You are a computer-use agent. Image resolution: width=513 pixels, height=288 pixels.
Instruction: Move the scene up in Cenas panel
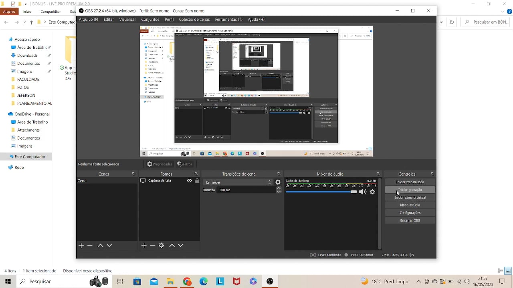click(101, 245)
